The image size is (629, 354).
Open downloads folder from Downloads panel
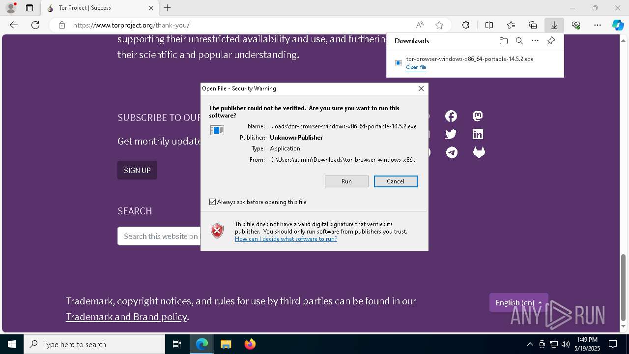[503, 41]
